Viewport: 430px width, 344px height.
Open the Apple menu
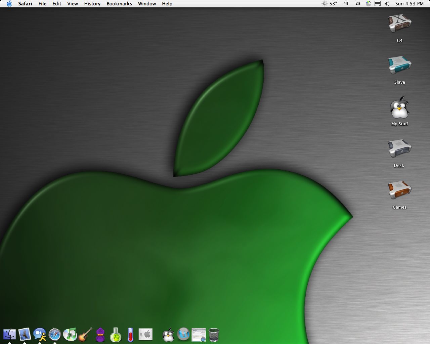point(9,4)
